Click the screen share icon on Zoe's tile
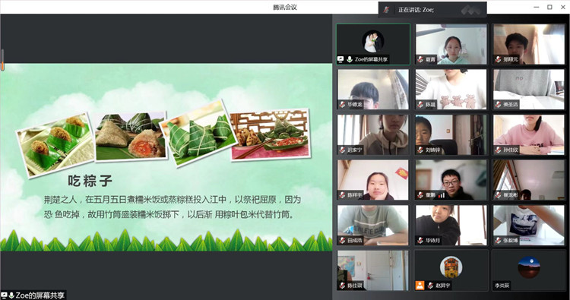The width and height of the screenshot is (570, 300). point(340,59)
